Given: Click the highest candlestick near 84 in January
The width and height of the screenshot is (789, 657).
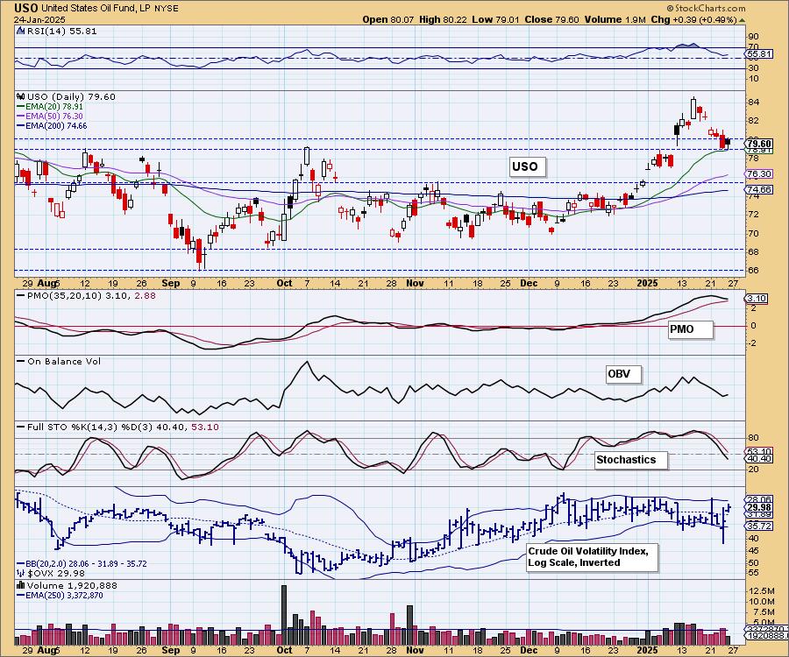Looking at the screenshot, I should pyautogui.click(x=694, y=108).
